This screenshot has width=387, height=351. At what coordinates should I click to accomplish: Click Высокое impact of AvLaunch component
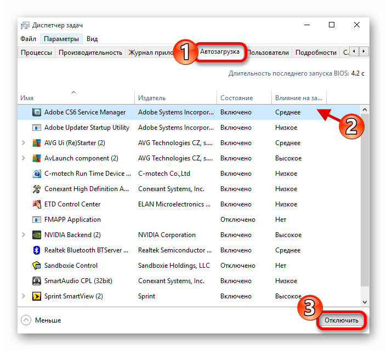(288, 158)
